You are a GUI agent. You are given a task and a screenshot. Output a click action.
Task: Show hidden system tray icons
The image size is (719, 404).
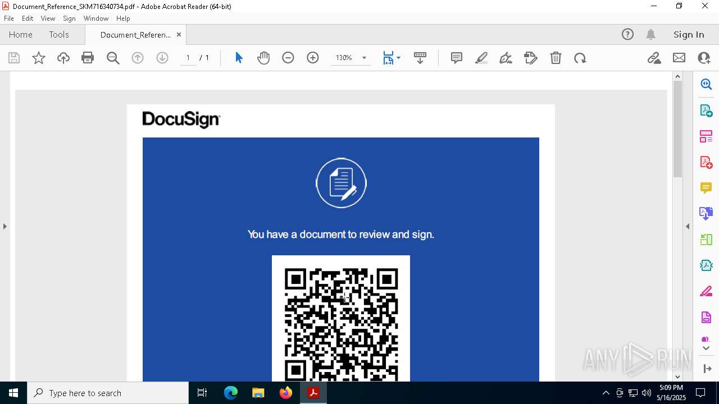(x=606, y=393)
